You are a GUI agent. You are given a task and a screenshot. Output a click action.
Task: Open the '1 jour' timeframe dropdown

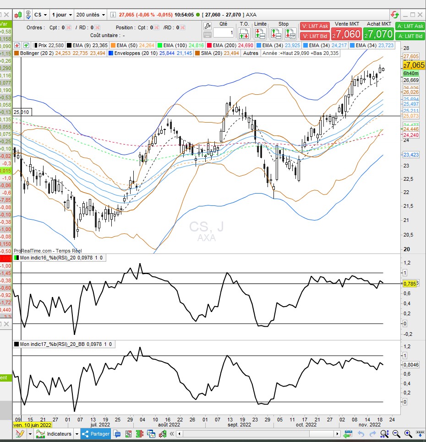pyautogui.click(x=62, y=15)
